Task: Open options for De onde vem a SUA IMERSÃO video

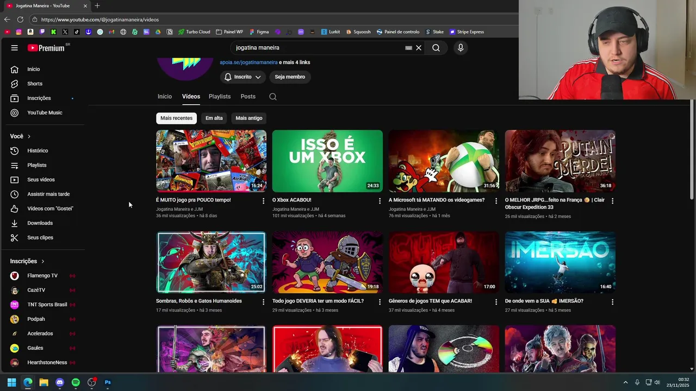Action: [612, 302]
